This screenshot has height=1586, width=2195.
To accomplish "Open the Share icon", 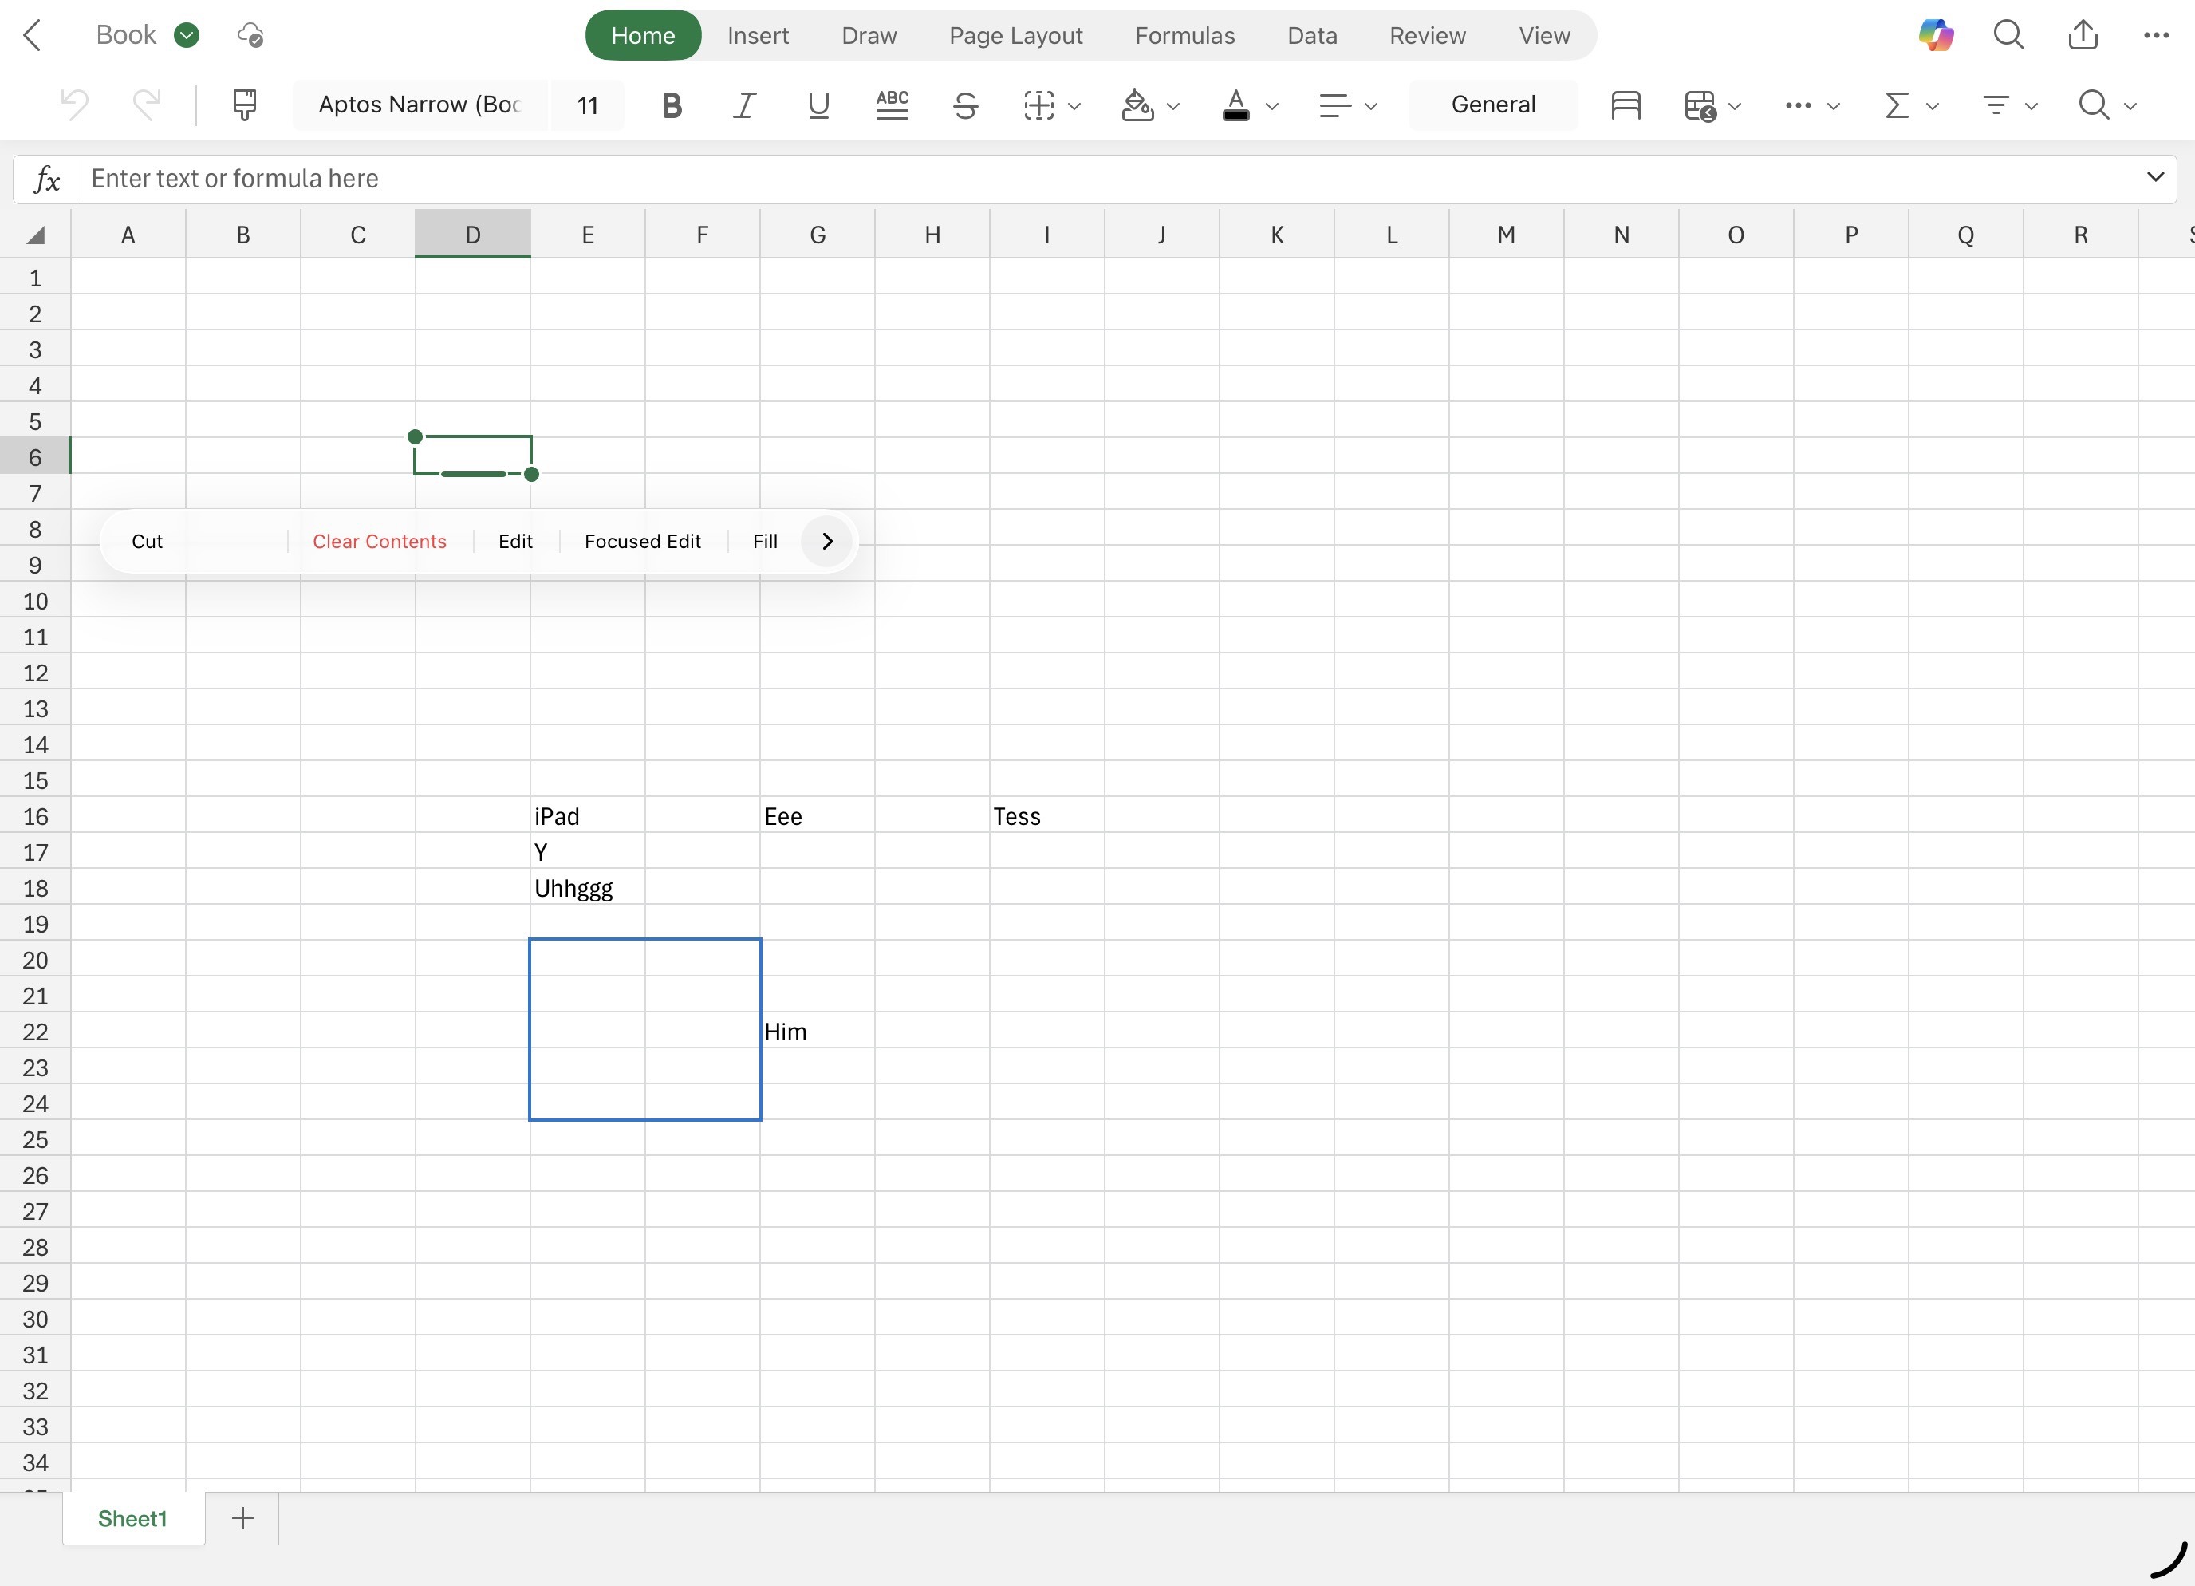I will tap(2083, 35).
